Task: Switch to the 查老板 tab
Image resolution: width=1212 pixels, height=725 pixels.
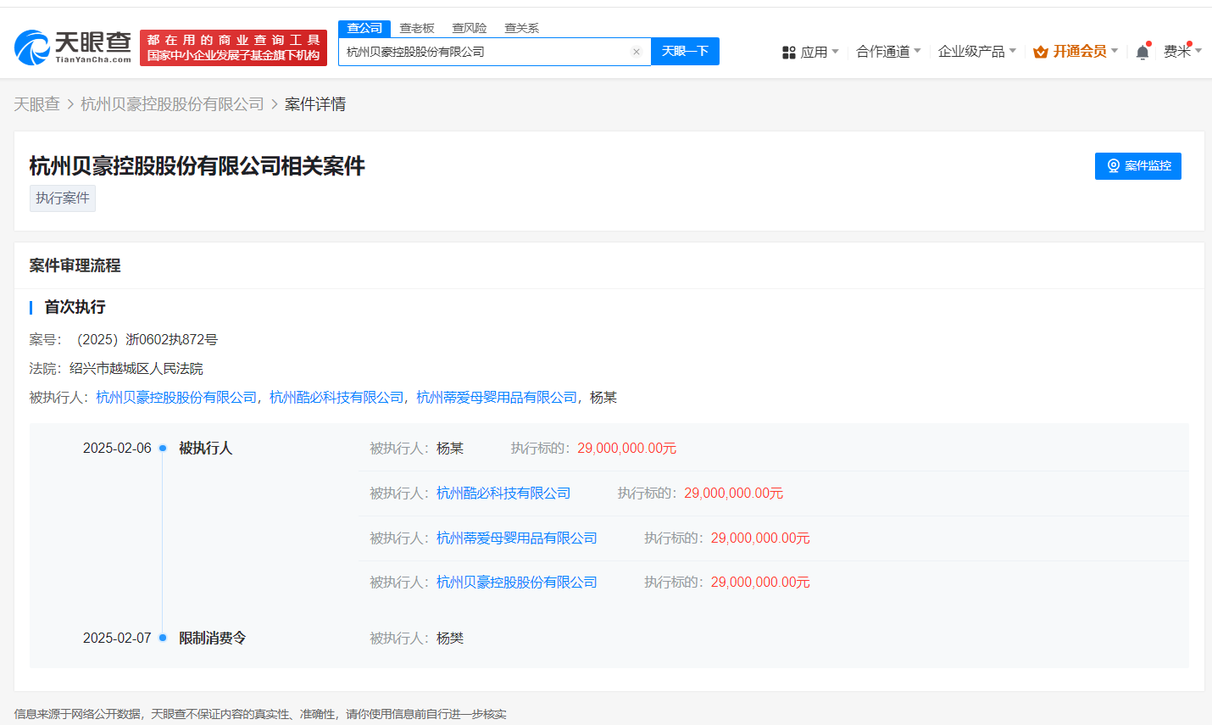Action: pos(417,28)
